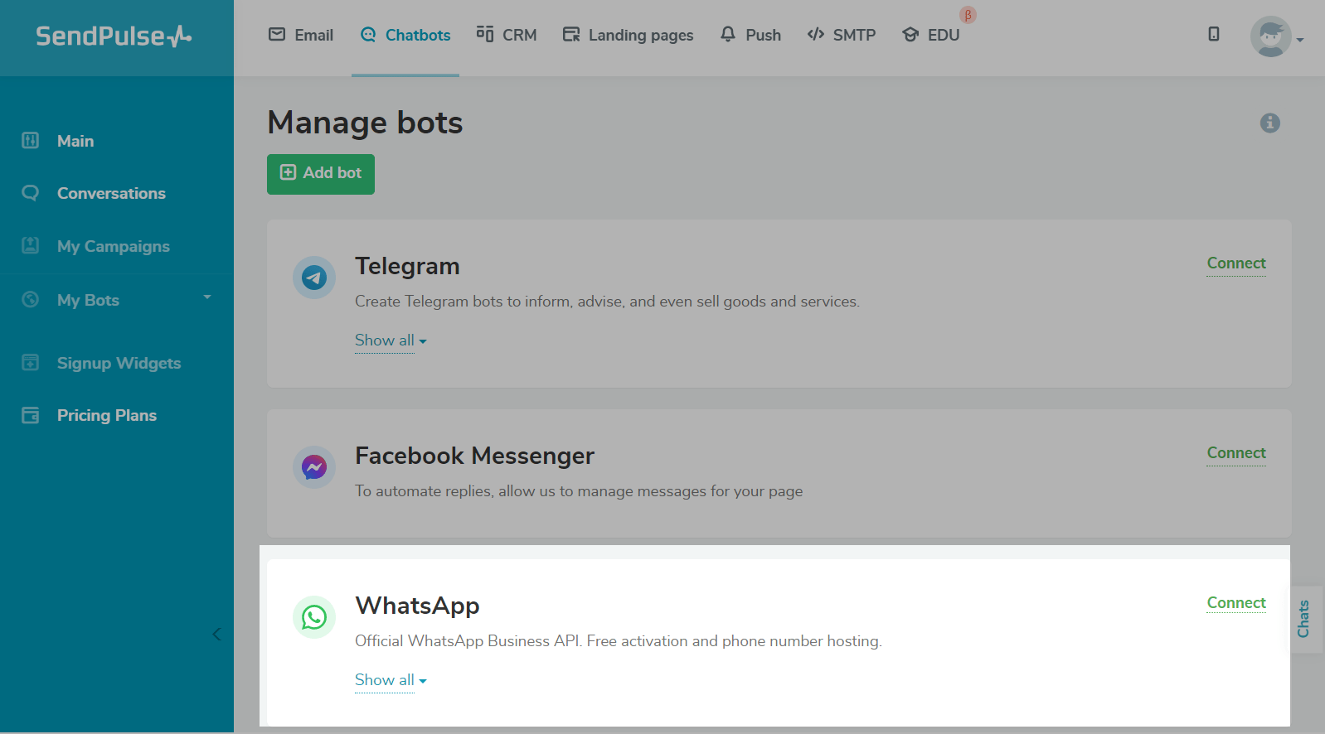Open the user avatar menu

pos(1270,36)
